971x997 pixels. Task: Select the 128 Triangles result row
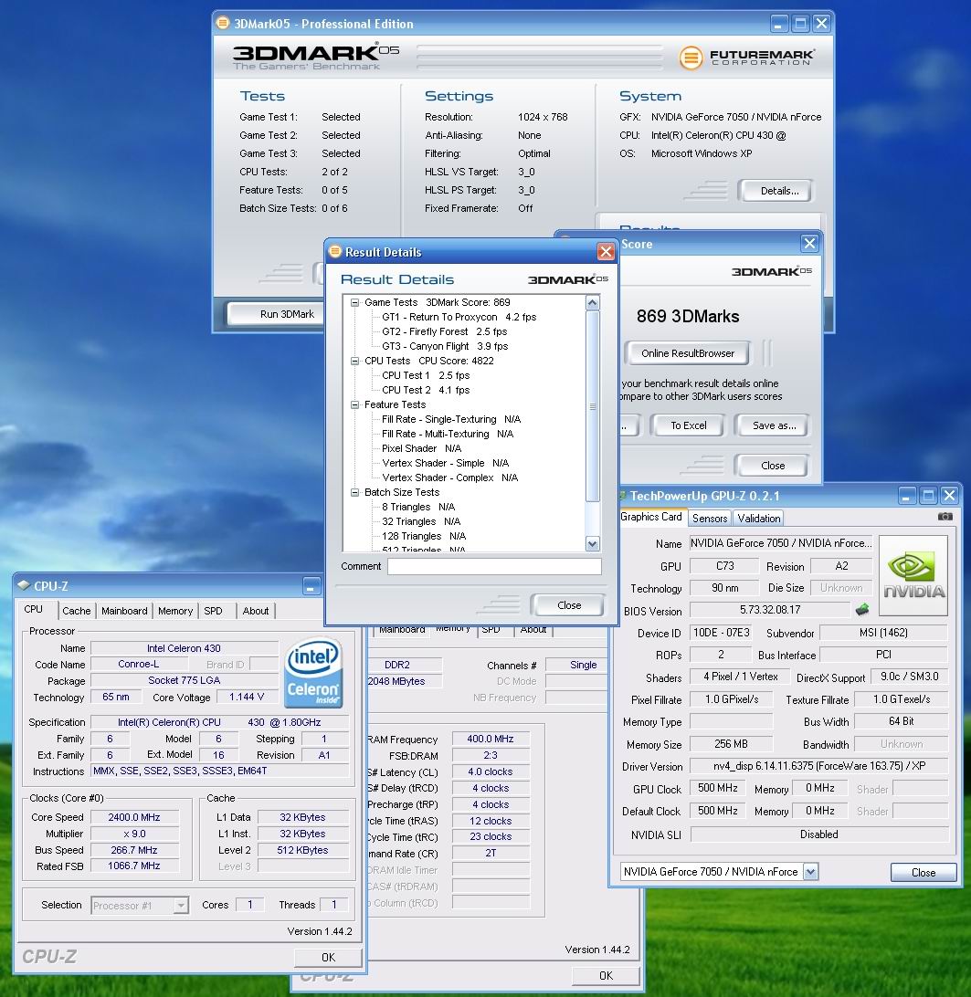[424, 537]
